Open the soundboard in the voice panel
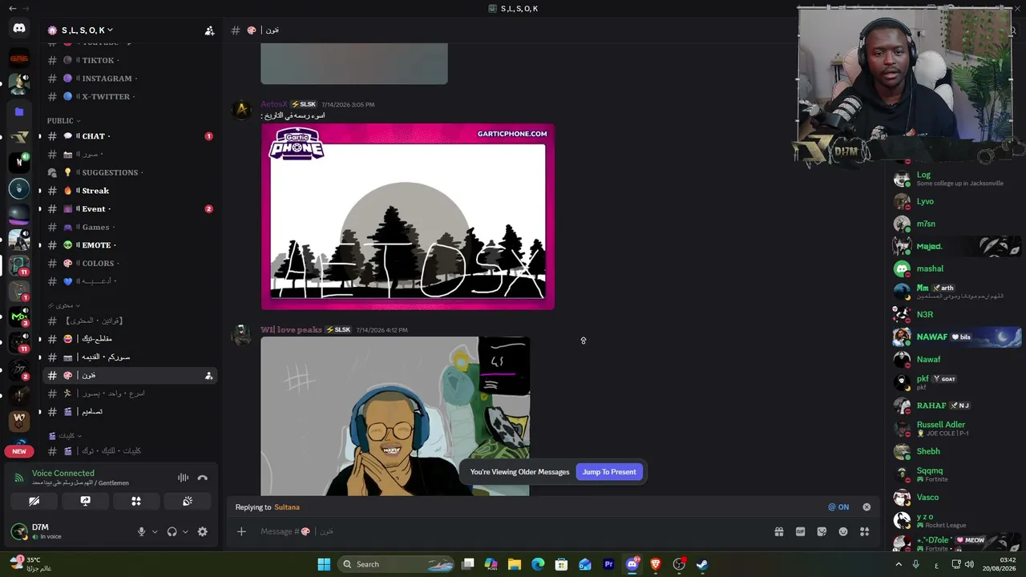 point(187,501)
